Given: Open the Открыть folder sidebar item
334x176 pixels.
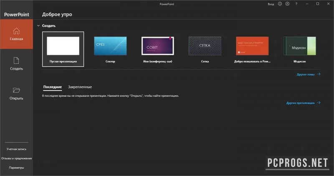Looking at the screenshot, I should tap(16, 94).
